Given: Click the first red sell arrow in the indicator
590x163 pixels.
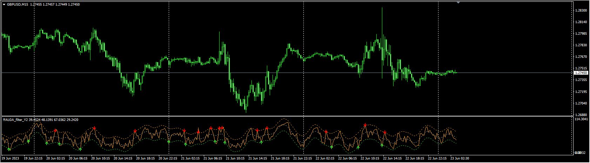Looking at the screenshot, I should pyautogui.click(x=55, y=130).
